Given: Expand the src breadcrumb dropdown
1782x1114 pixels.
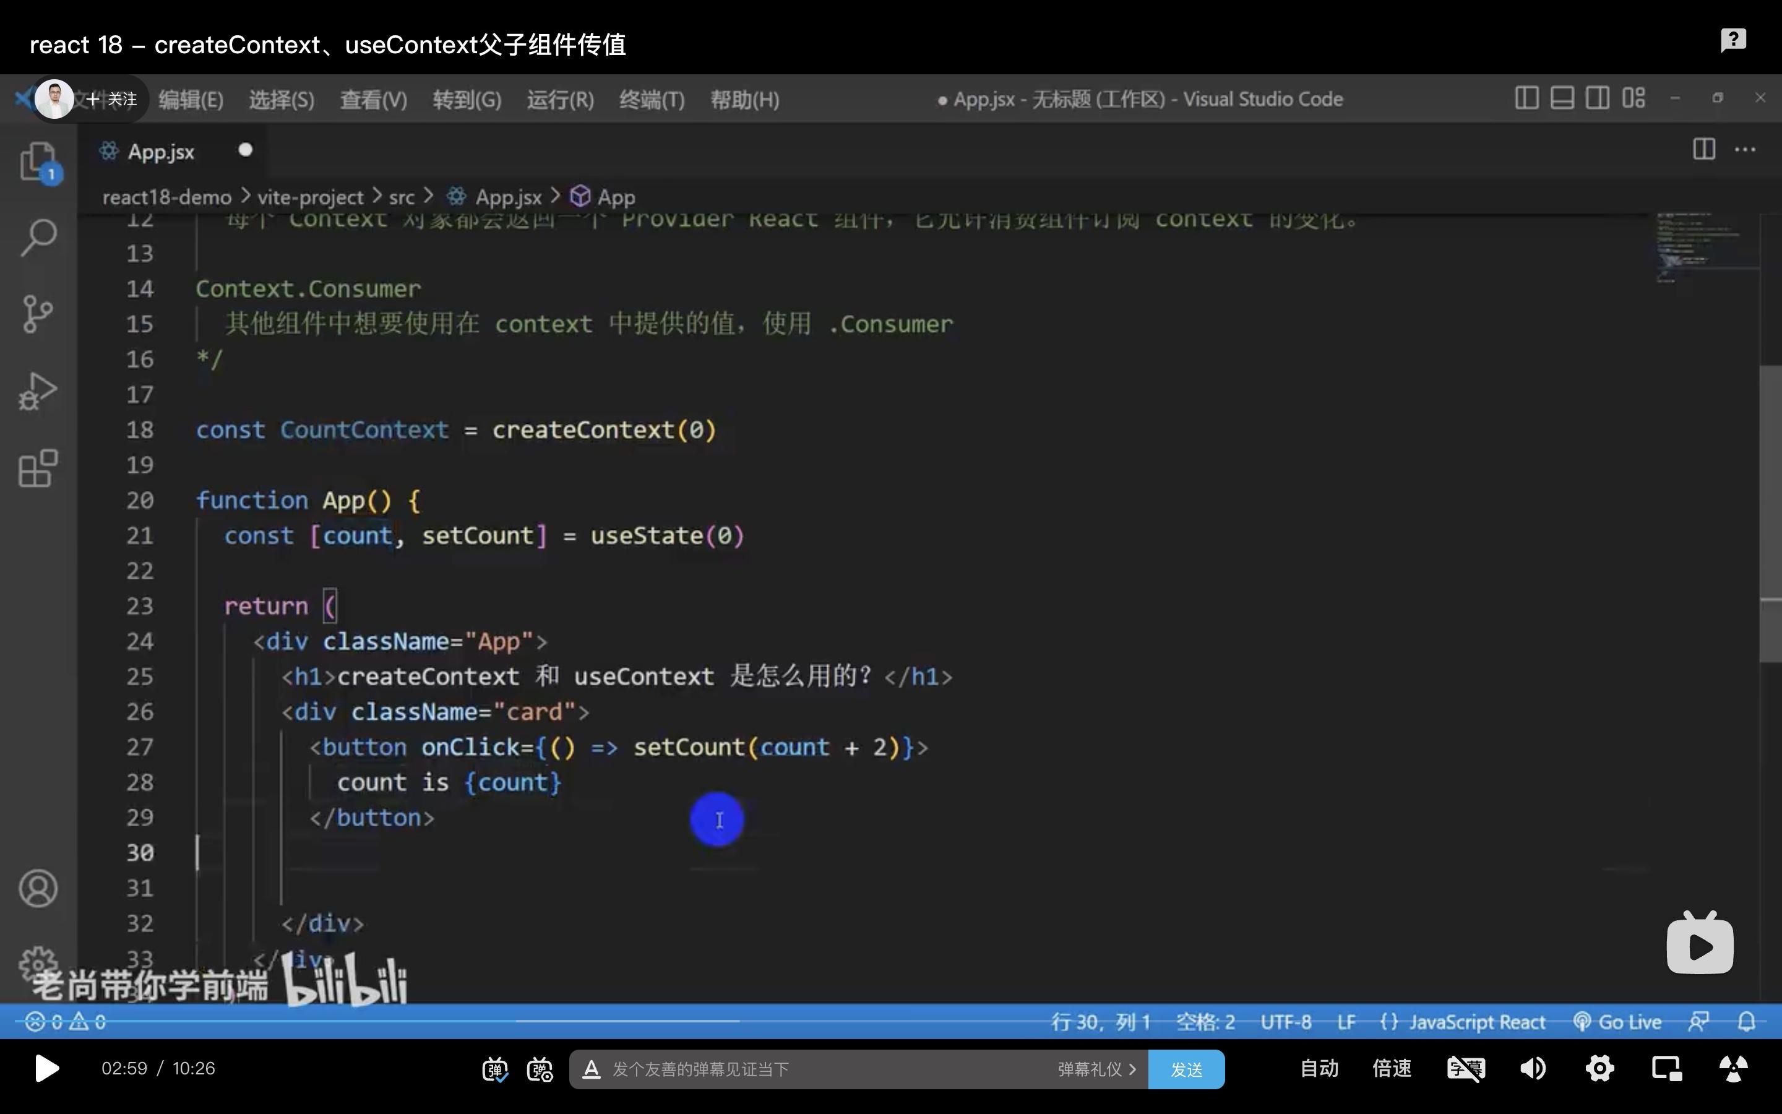Looking at the screenshot, I should tap(403, 196).
